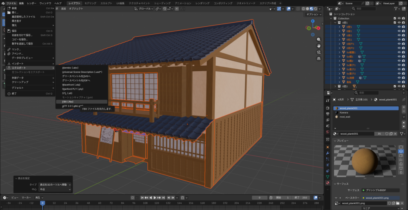Viewport: 408px width, 210px height.
Task: Uncheck the 0壁1 collection checkbox
Action: point(394,23)
